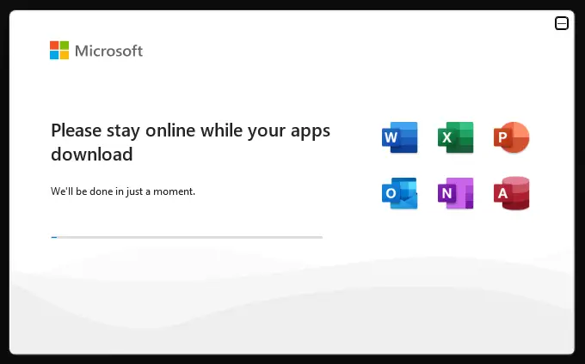Click the OneNote app icon

[x=455, y=193]
